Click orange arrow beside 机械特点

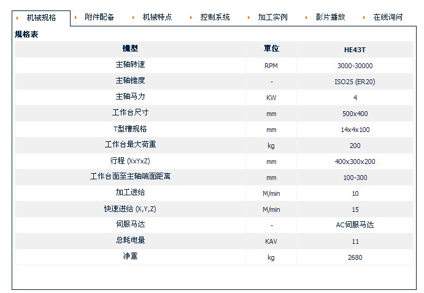(133, 17)
